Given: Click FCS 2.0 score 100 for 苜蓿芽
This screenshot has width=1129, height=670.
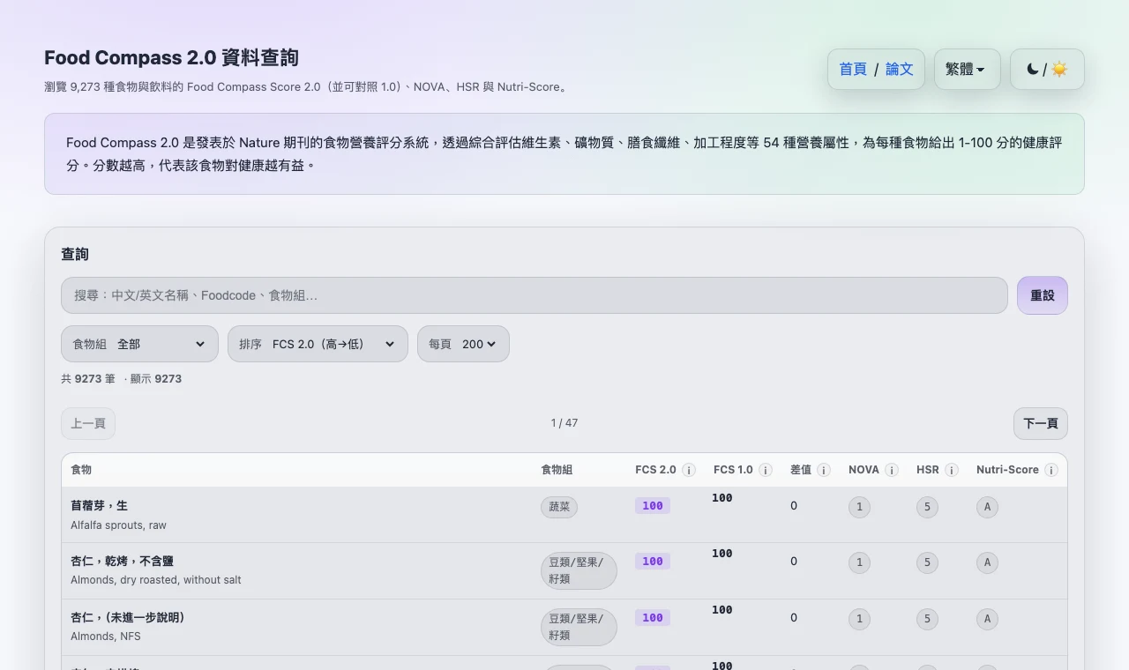Looking at the screenshot, I should [x=653, y=506].
